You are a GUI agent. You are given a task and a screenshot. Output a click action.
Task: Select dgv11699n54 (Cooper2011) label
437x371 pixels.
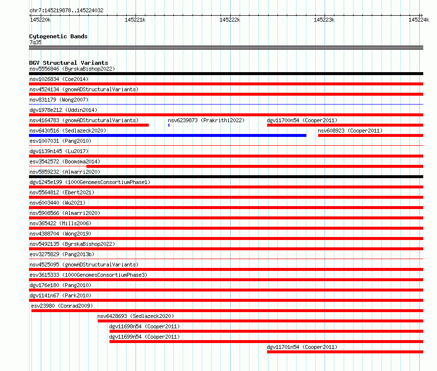(144, 337)
